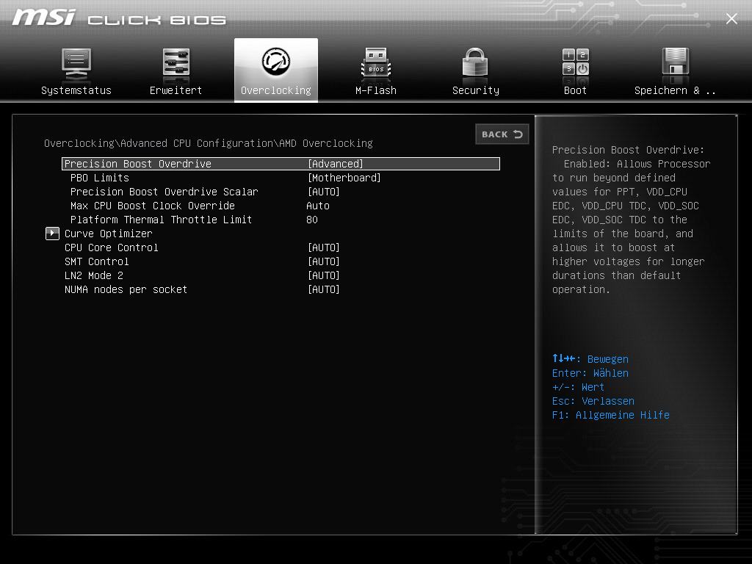Click the Bewegen arrow keys hint
This screenshot has height=564, width=752.
pos(590,358)
